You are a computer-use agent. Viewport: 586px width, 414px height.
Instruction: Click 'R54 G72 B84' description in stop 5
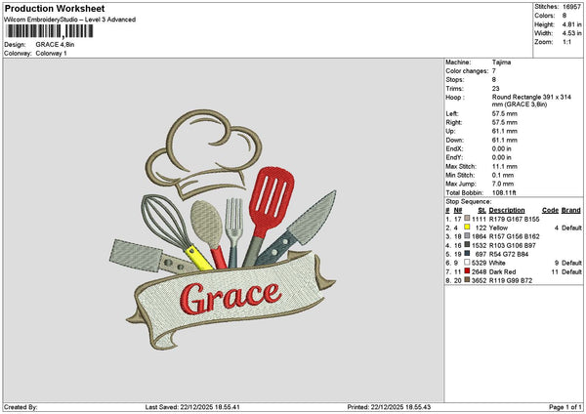pos(509,254)
